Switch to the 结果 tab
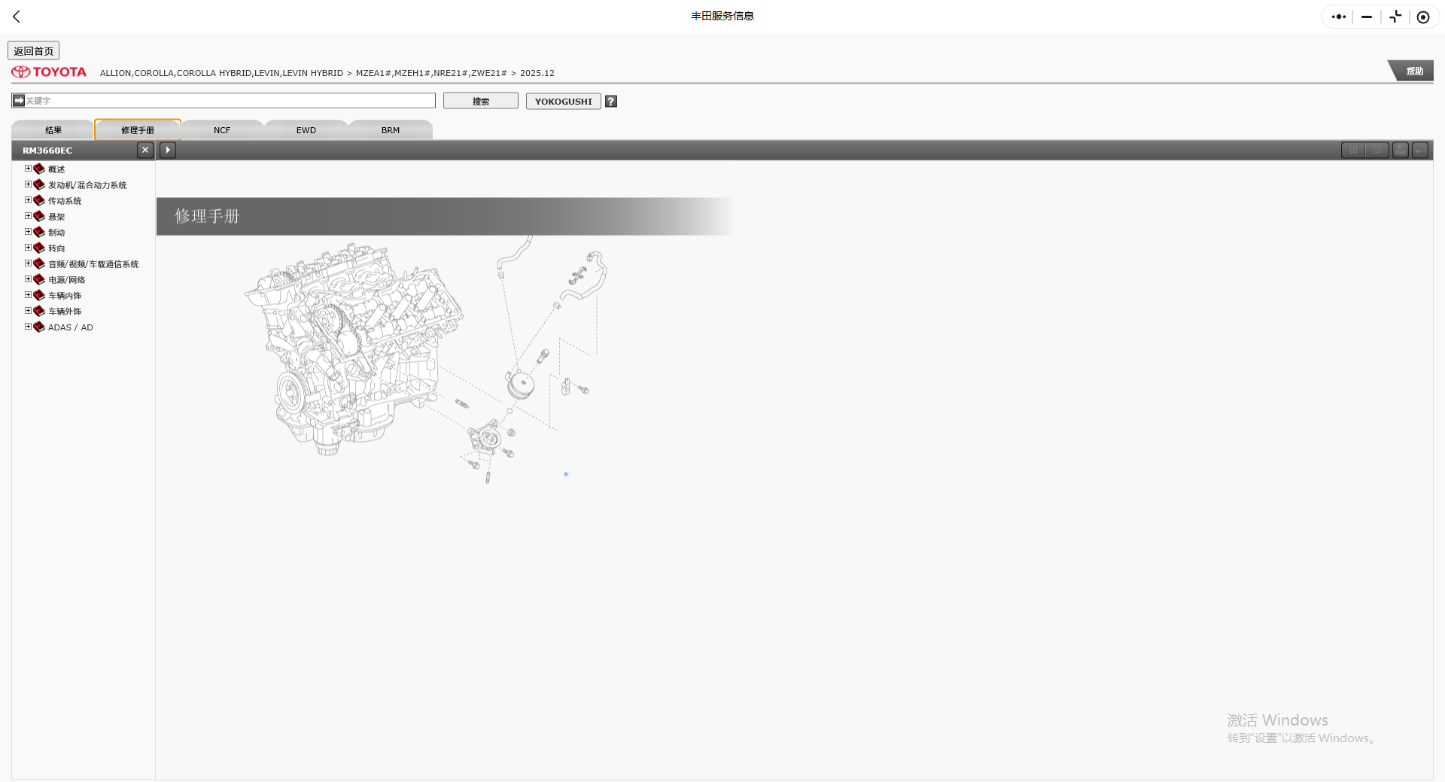This screenshot has width=1445, height=782. pyautogui.click(x=53, y=129)
